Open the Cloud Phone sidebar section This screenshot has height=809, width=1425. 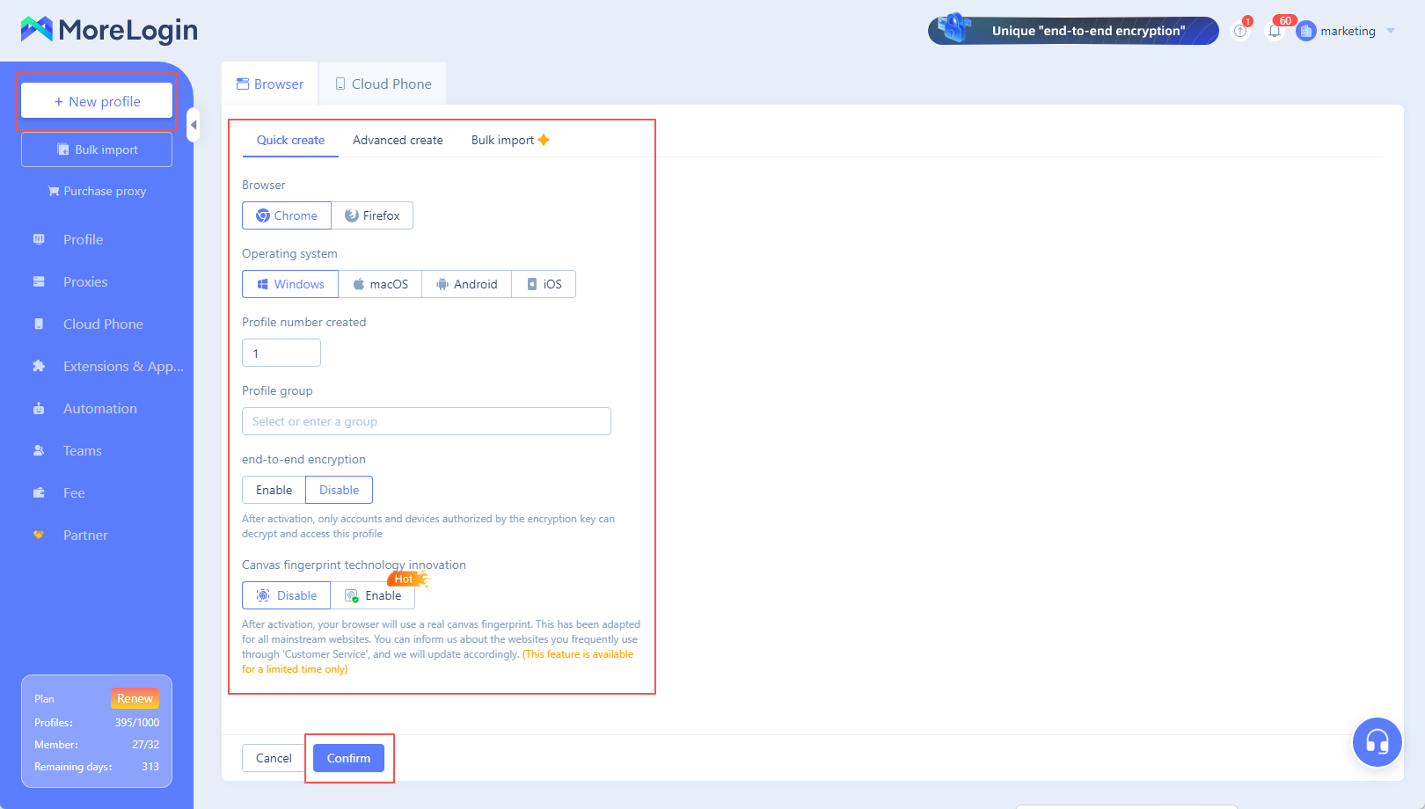pos(102,324)
